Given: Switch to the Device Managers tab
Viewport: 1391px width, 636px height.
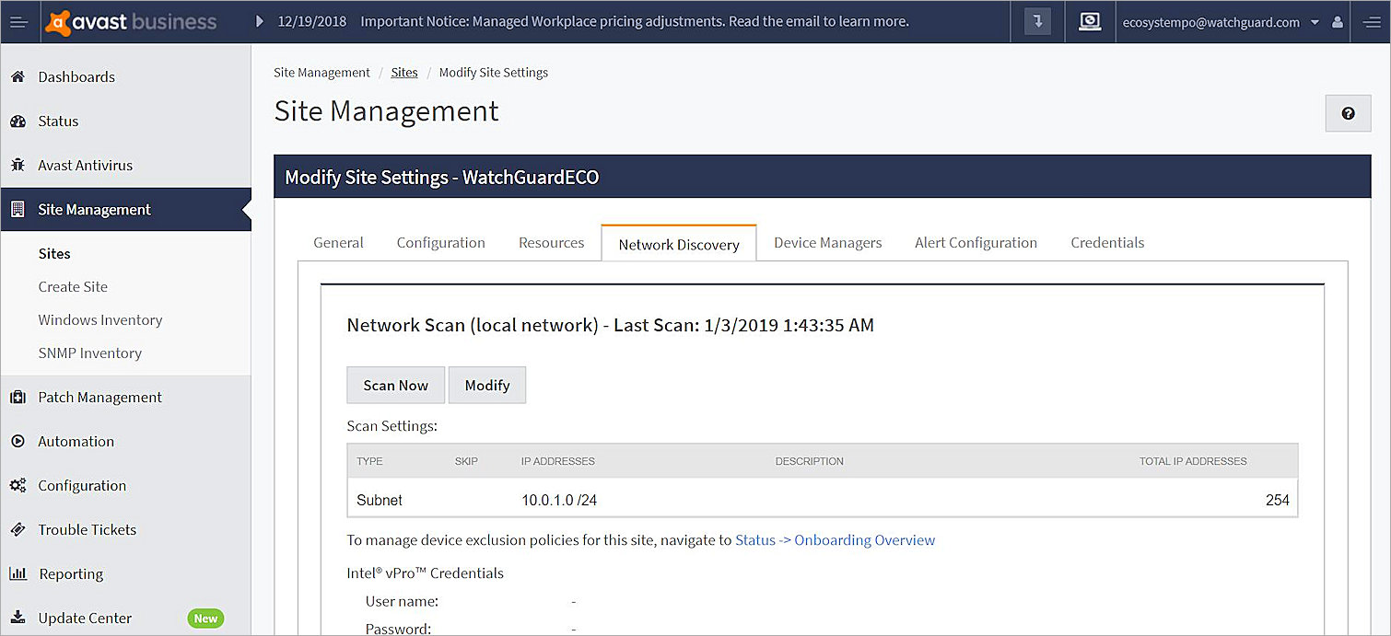Looking at the screenshot, I should pos(827,242).
